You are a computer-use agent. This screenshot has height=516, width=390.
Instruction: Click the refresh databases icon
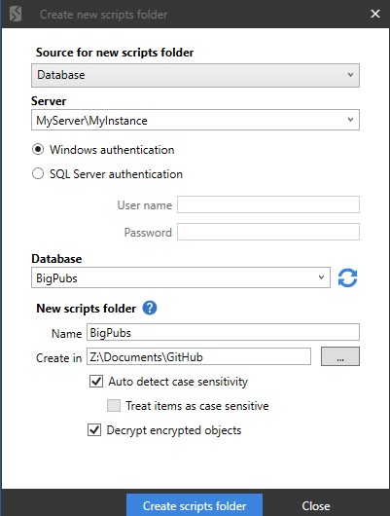tap(347, 277)
